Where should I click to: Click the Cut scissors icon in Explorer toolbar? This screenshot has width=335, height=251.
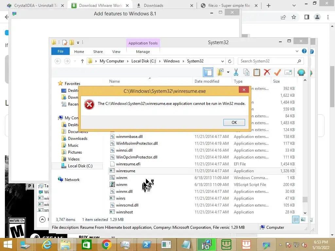coord(236,72)
